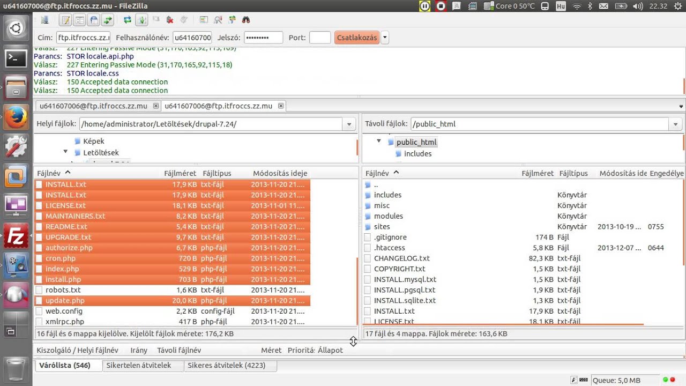The width and height of the screenshot is (686, 386).
Task: Select CHANGELOG.txt in the remote list
Action: [x=402, y=258]
